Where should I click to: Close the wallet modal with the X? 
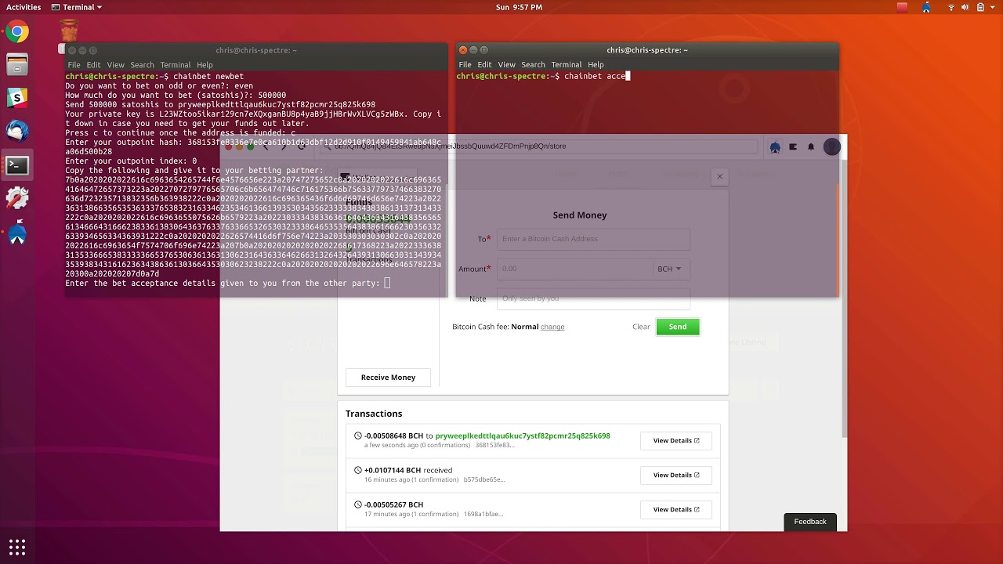click(x=719, y=176)
